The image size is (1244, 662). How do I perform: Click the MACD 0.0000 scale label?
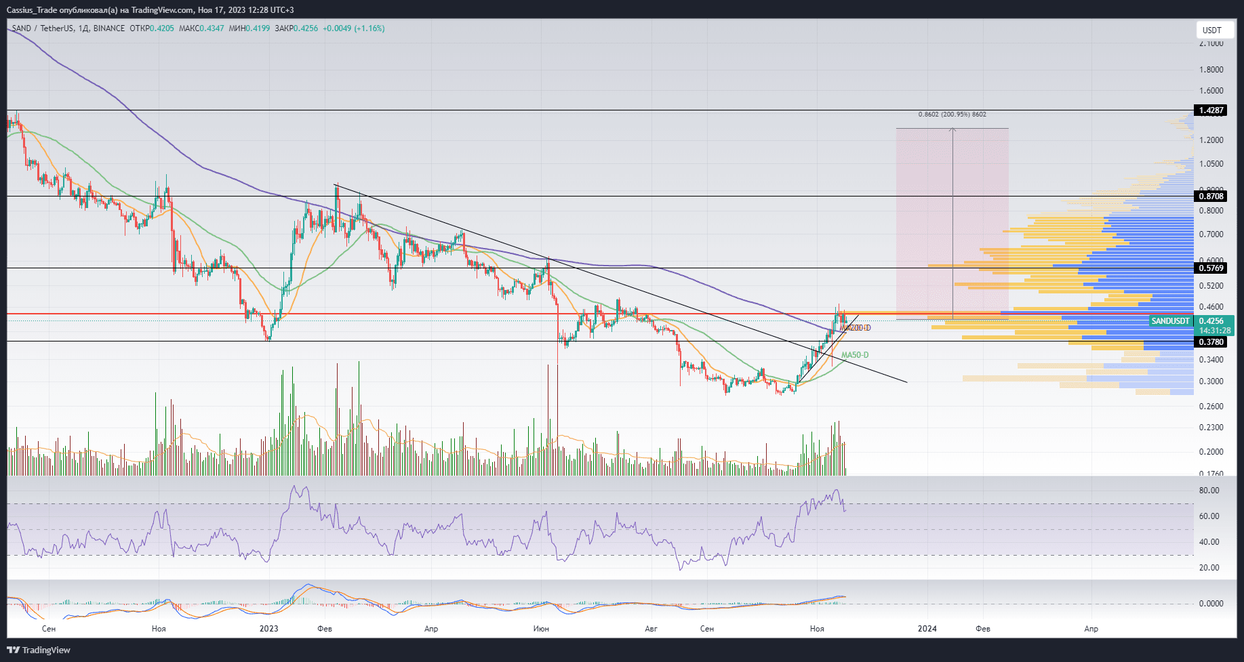[x=1211, y=604]
